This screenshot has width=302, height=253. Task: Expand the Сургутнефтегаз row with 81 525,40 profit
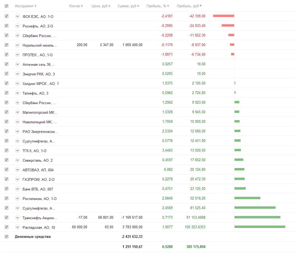[18, 208]
